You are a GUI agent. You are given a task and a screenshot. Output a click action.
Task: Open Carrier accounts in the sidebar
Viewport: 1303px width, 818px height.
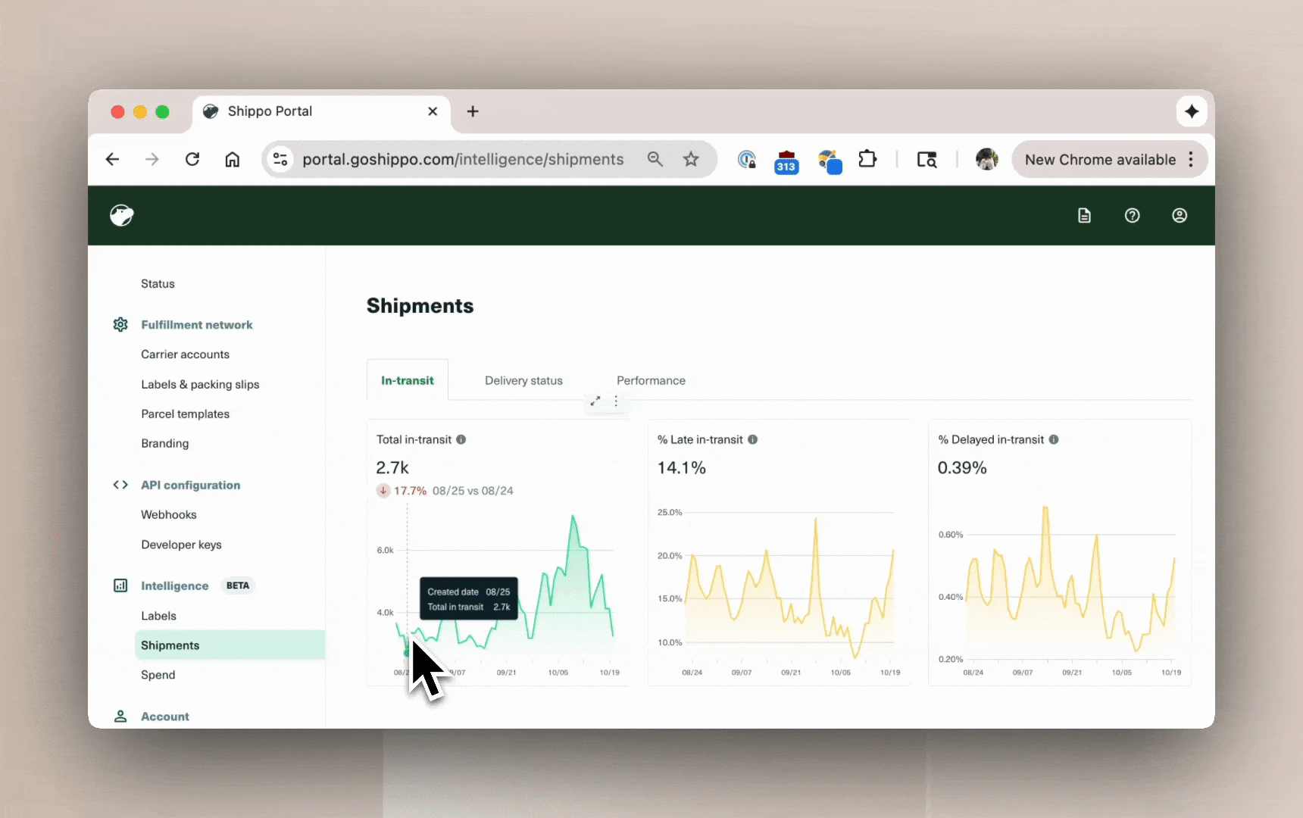tap(185, 354)
